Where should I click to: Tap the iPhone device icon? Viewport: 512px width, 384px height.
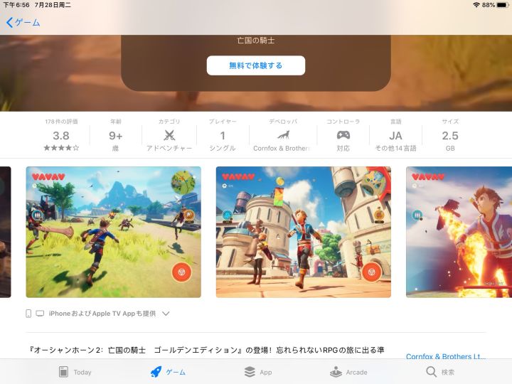(28, 314)
